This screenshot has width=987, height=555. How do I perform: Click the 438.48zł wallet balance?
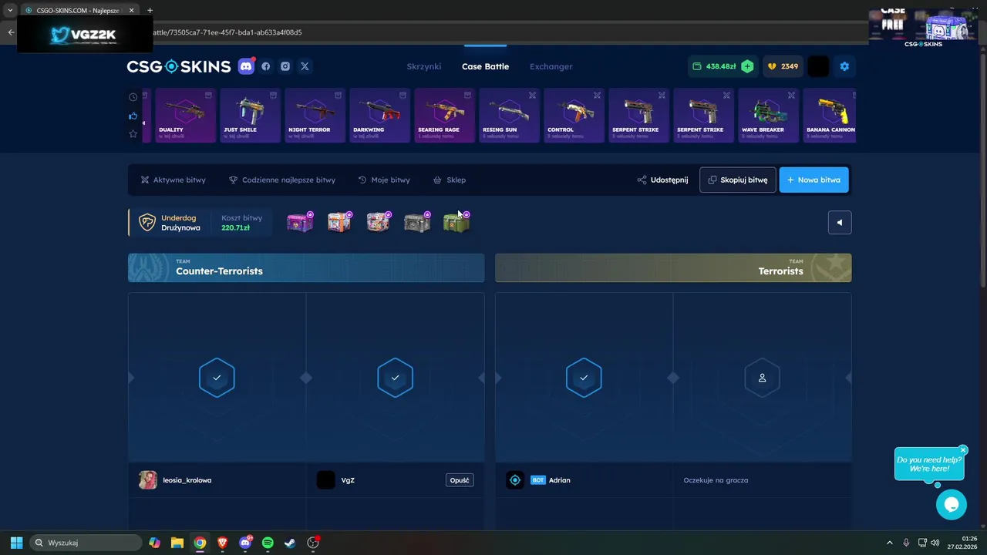tap(715, 66)
